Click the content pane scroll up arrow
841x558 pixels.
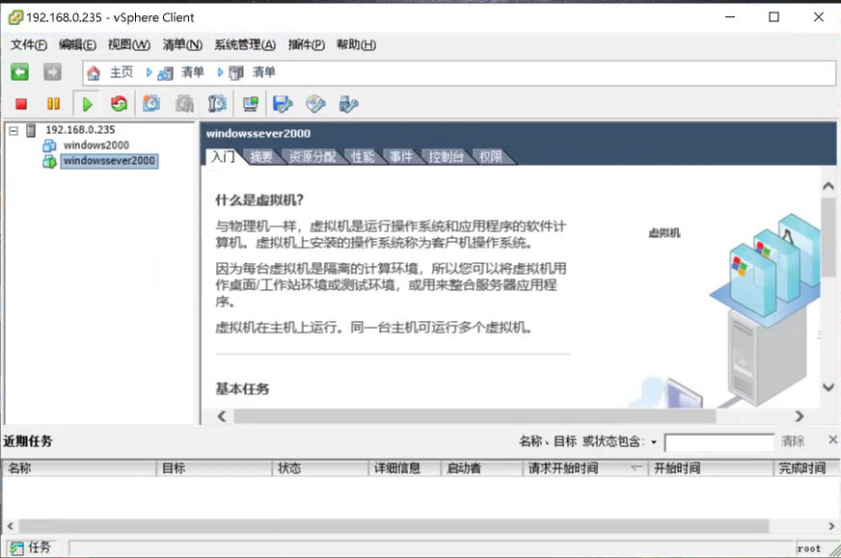tap(828, 186)
